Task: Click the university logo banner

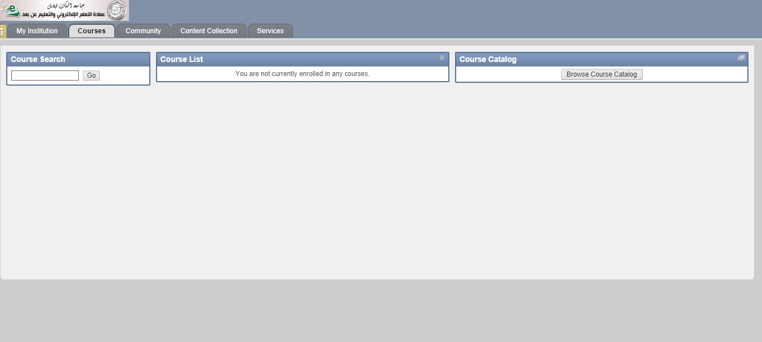Action: 64,11
